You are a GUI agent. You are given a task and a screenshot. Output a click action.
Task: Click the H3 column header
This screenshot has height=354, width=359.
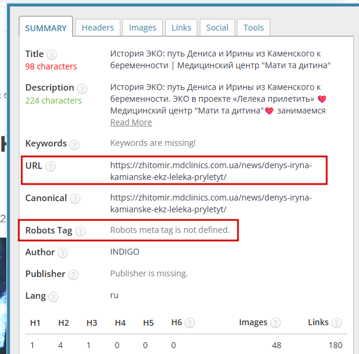[x=92, y=323]
